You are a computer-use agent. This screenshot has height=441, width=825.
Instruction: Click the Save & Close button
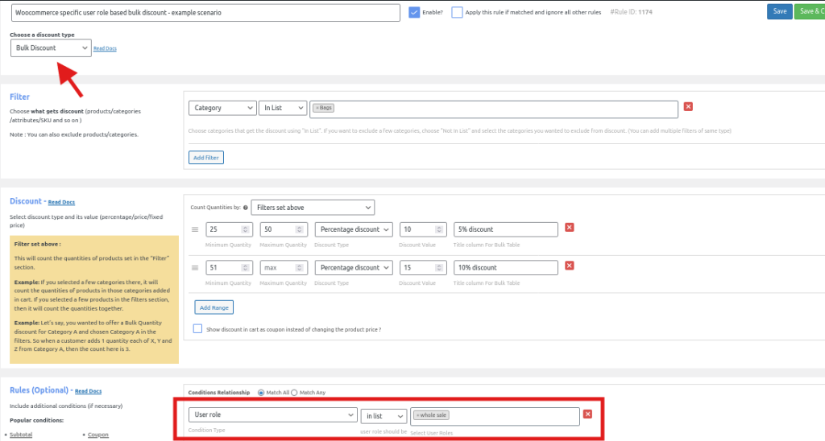810,11
